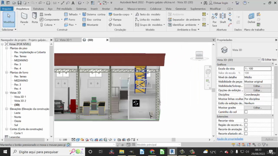Click the Montante mullion tool
Image resolution: width=278 pixels, height=156 pixels.
click(90, 25)
